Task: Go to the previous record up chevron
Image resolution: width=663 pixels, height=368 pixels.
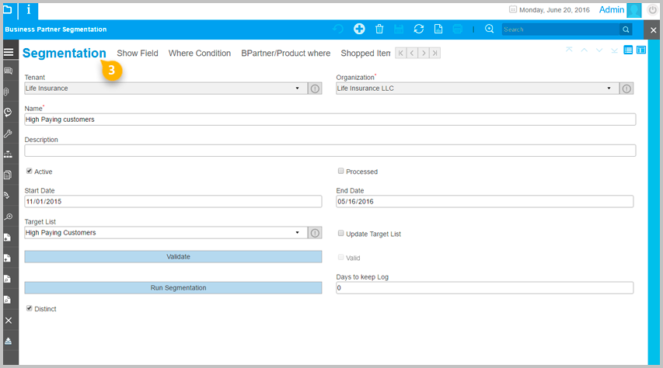Action: pyautogui.click(x=584, y=50)
